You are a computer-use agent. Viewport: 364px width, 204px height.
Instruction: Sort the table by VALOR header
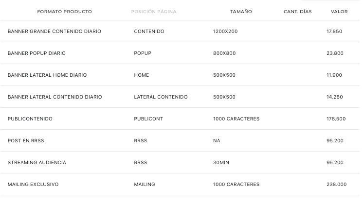[x=339, y=12]
